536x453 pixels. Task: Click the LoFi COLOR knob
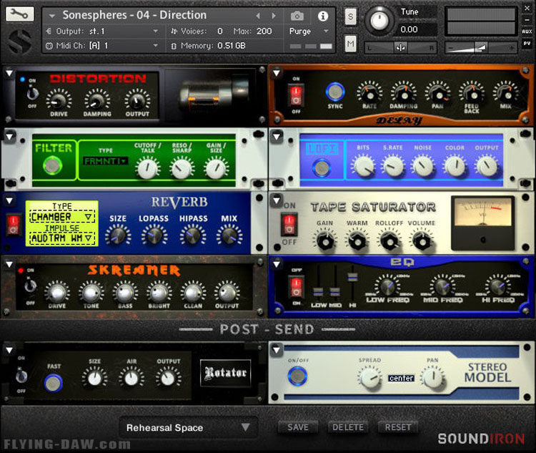(455, 165)
